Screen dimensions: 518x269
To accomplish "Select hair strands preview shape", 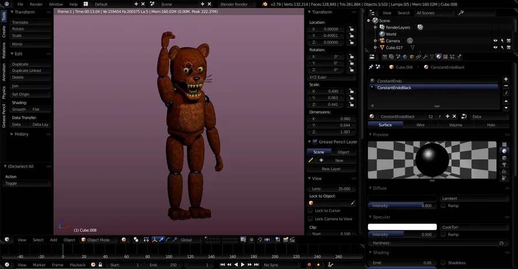I will [504, 171].
